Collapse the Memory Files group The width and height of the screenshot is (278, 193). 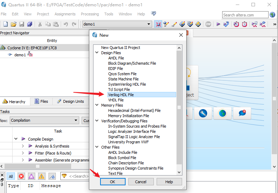[97, 105]
